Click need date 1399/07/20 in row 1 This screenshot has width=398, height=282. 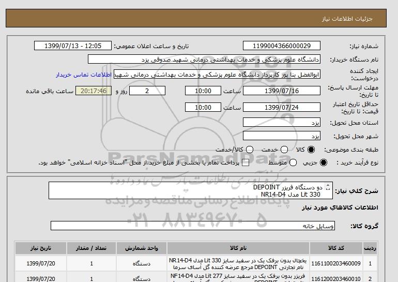(41, 264)
